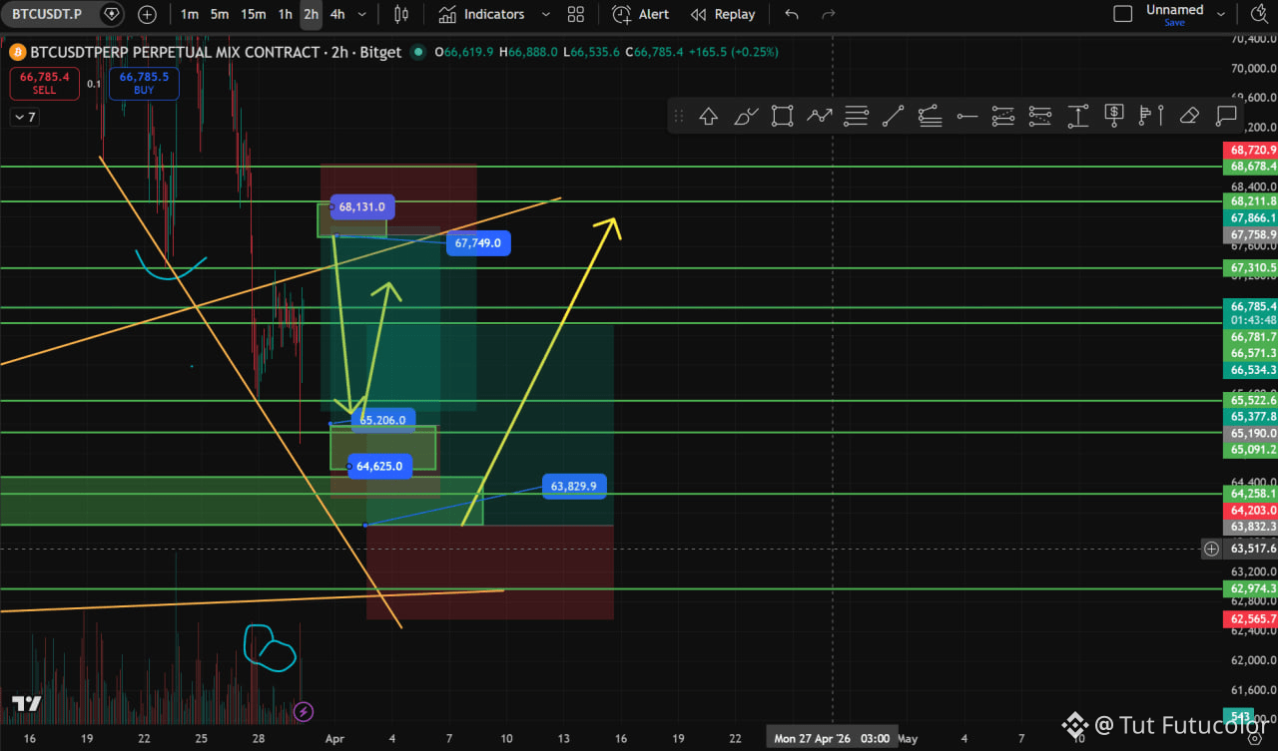Switch to the 15m timeframe

coord(254,14)
